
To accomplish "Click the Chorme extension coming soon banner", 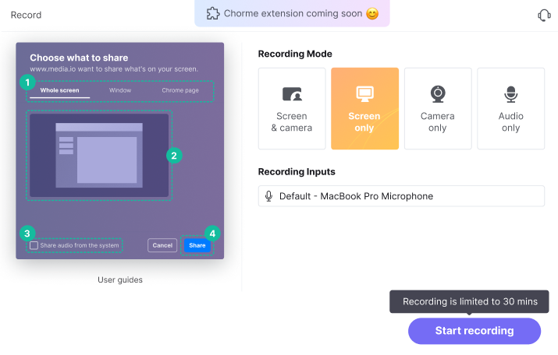I will coord(292,13).
